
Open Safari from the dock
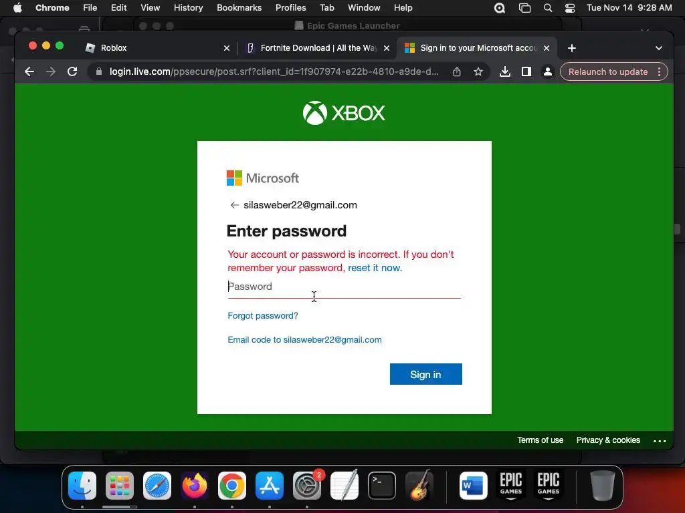coord(157,486)
